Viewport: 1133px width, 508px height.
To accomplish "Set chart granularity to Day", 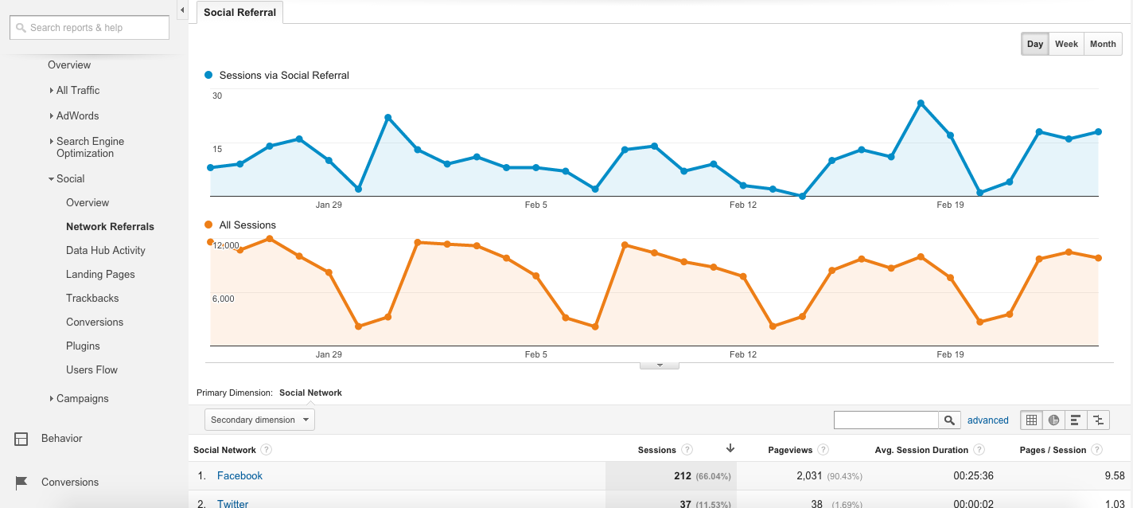I will tap(1034, 44).
